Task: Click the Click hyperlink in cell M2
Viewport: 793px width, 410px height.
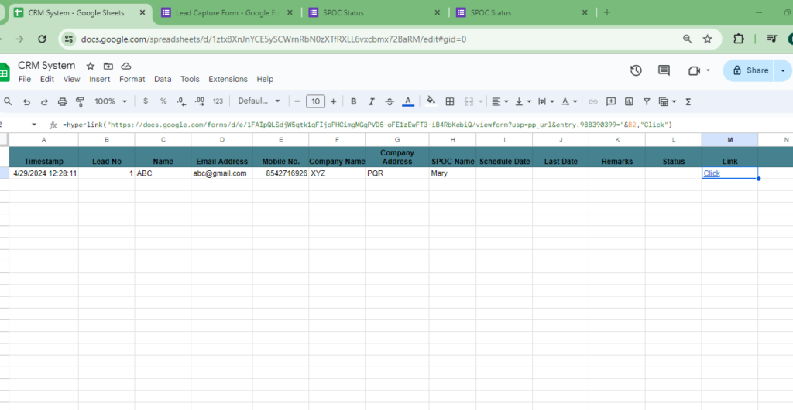Action: pos(712,173)
